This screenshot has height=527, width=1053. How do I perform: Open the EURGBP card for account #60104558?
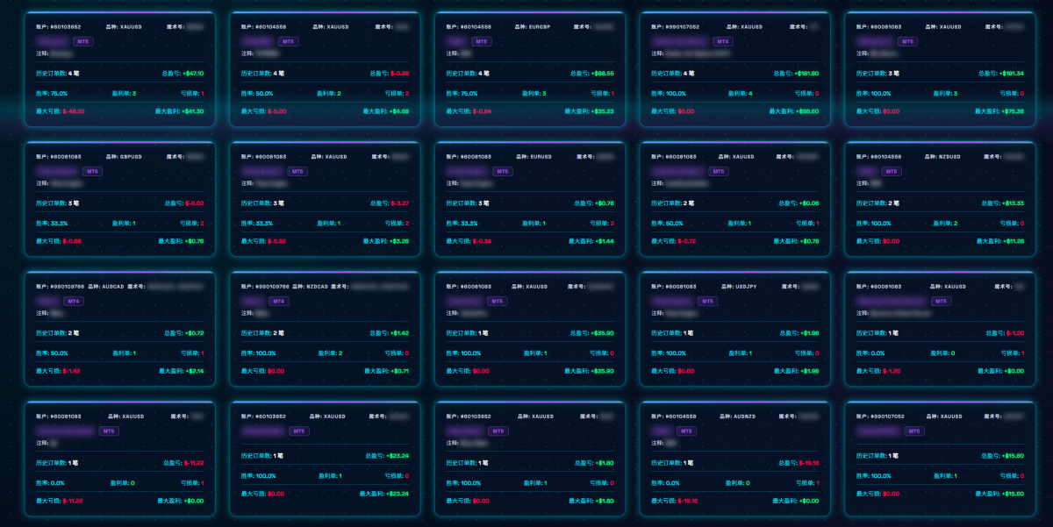[x=530, y=69]
